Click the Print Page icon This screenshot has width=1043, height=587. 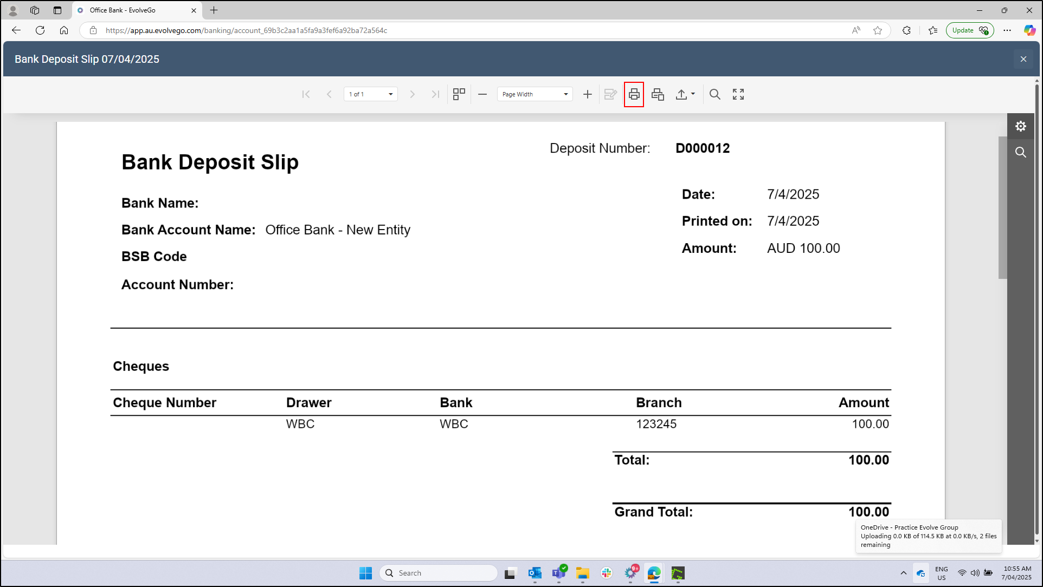tap(658, 94)
